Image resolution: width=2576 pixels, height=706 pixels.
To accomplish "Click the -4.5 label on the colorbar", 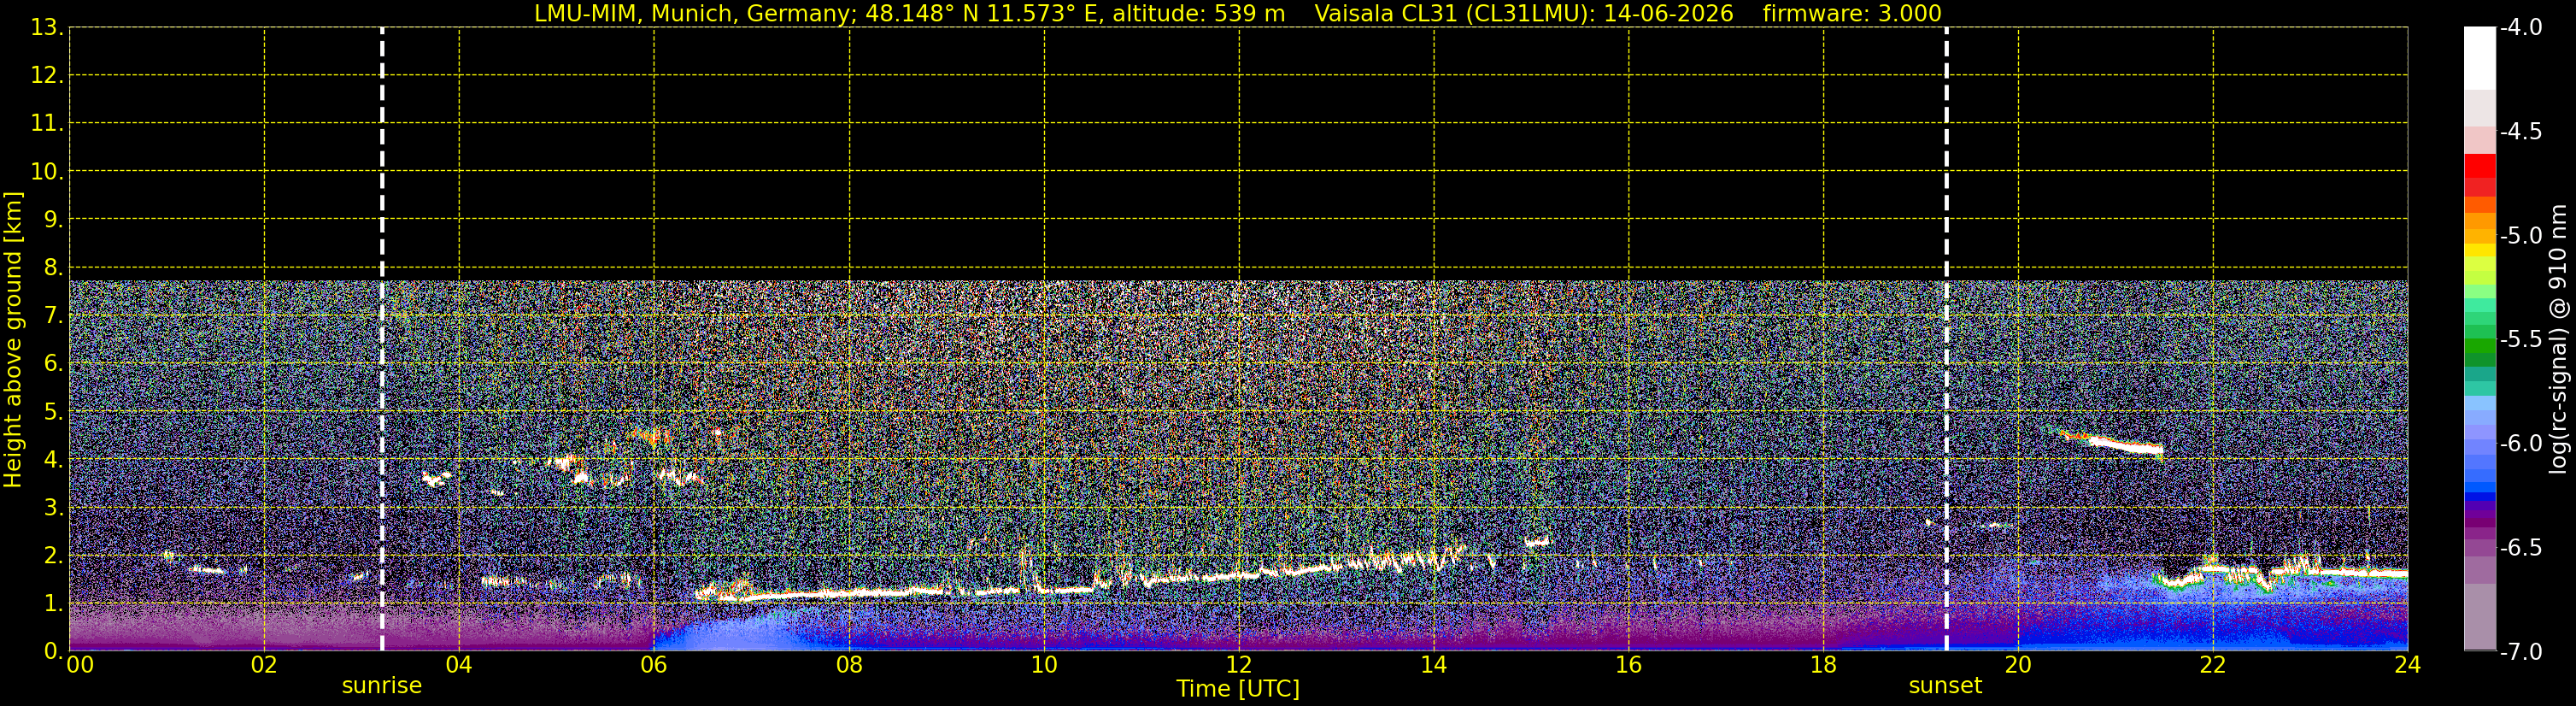I will click(x=2521, y=132).
